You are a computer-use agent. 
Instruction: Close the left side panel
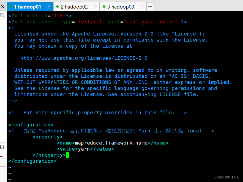click(x=2, y=6)
